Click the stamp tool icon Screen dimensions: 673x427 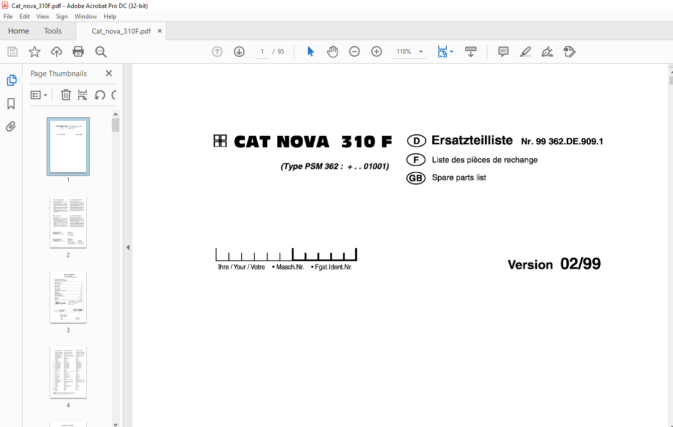click(x=569, y=52)
